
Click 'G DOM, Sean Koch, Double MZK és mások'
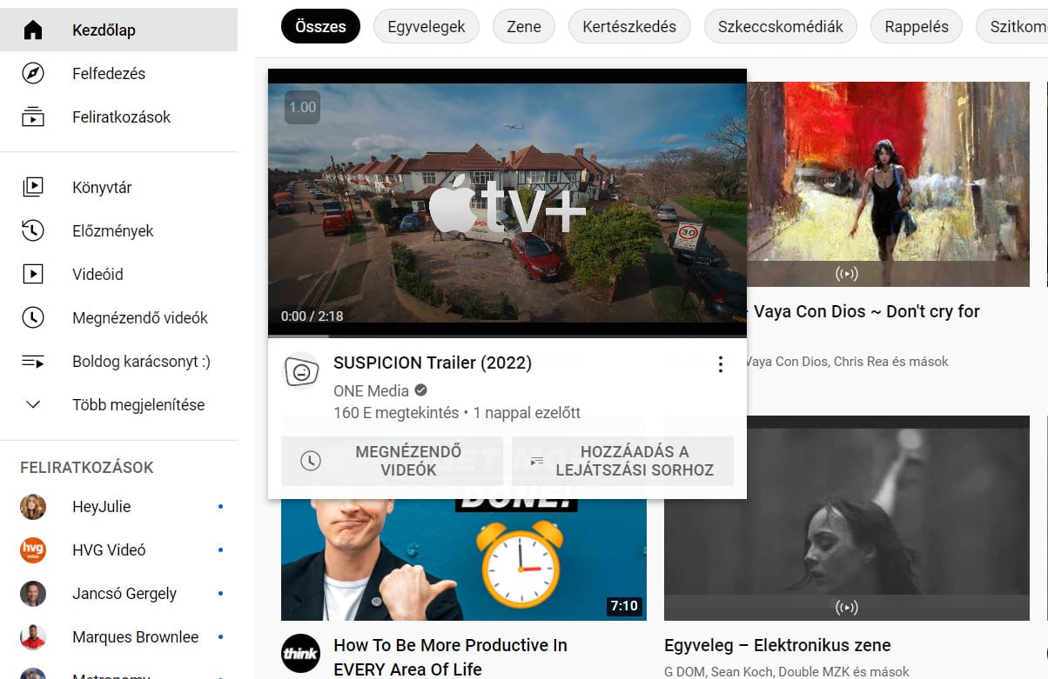point(787,671)
